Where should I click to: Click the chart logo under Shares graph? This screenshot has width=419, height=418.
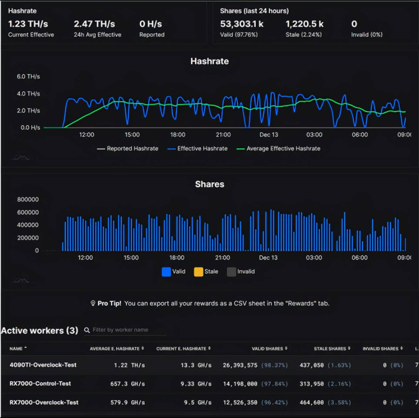coord(20,281)
